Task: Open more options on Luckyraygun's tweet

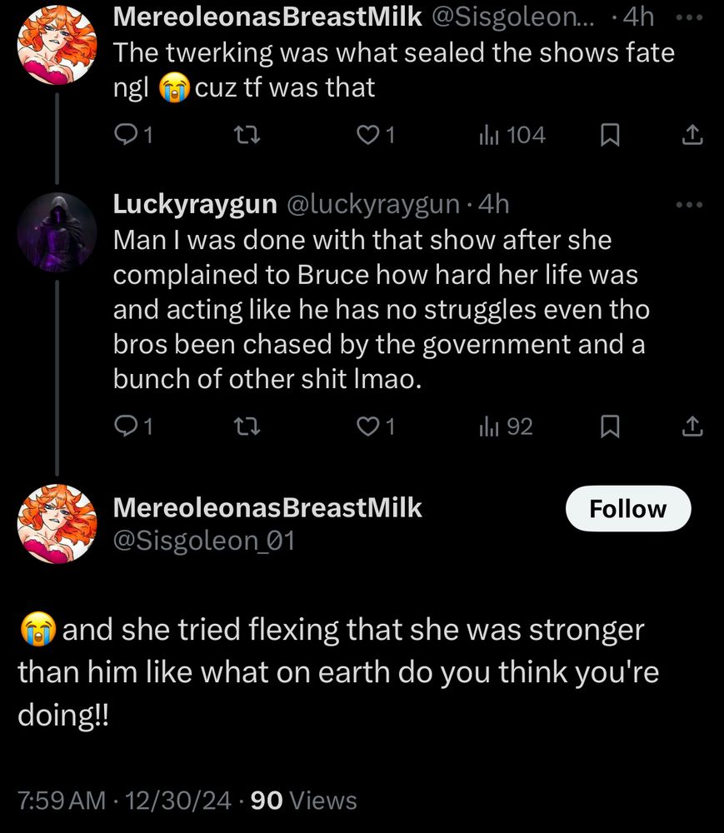Action: click(x=688, y=205)
